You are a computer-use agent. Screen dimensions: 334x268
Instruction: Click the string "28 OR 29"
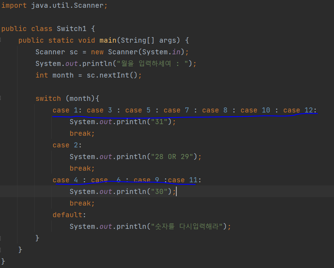[172, 157]
